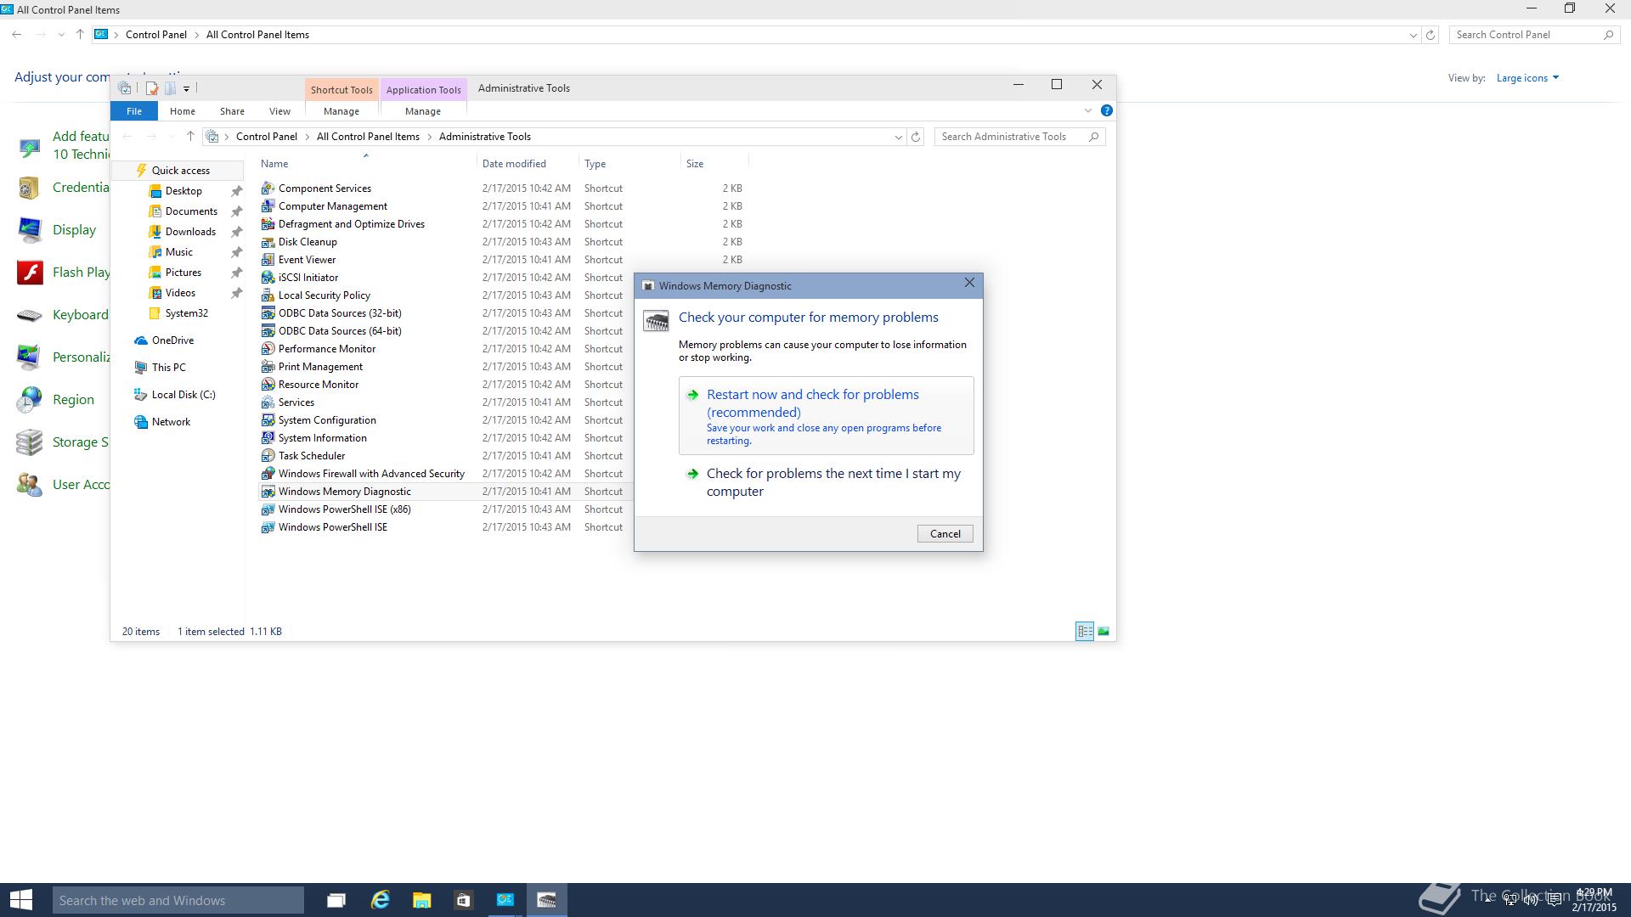Click the Search the web and Windows box
The height and width of the screenshot is (917, 1631).
pyautogui.click(x=178, y=900)
